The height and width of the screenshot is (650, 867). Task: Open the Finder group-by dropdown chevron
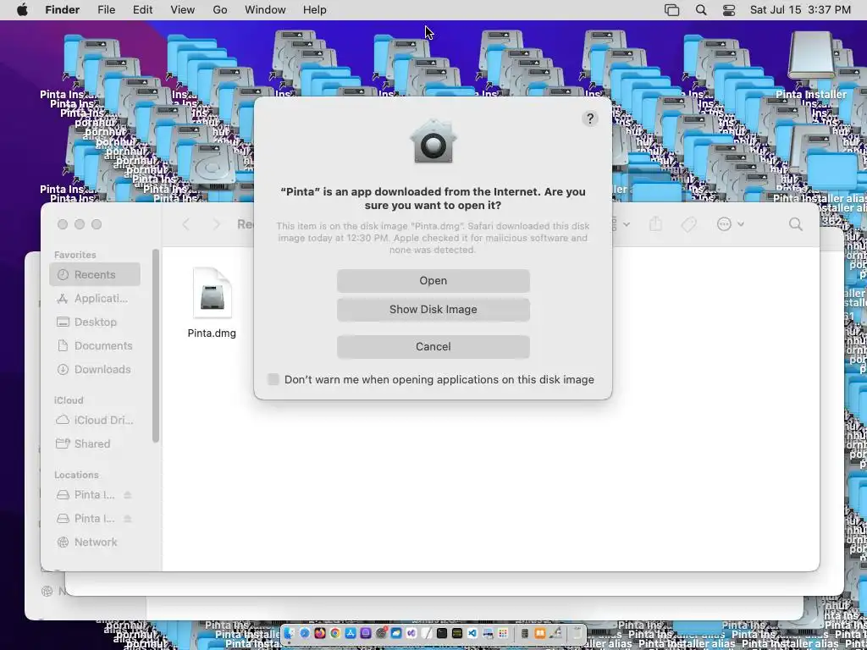pos(626,223)
